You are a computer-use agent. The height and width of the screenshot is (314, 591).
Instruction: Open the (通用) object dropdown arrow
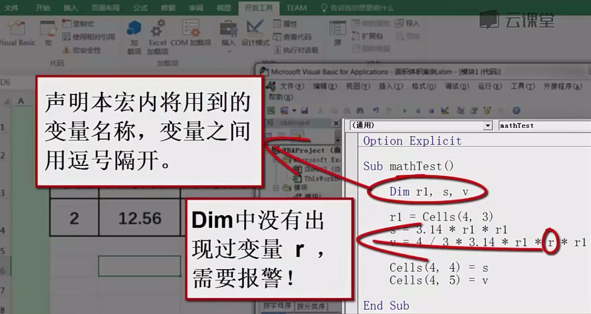click(488, 126)
